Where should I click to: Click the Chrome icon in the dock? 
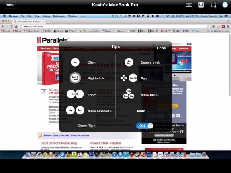[x=45, y=154]
